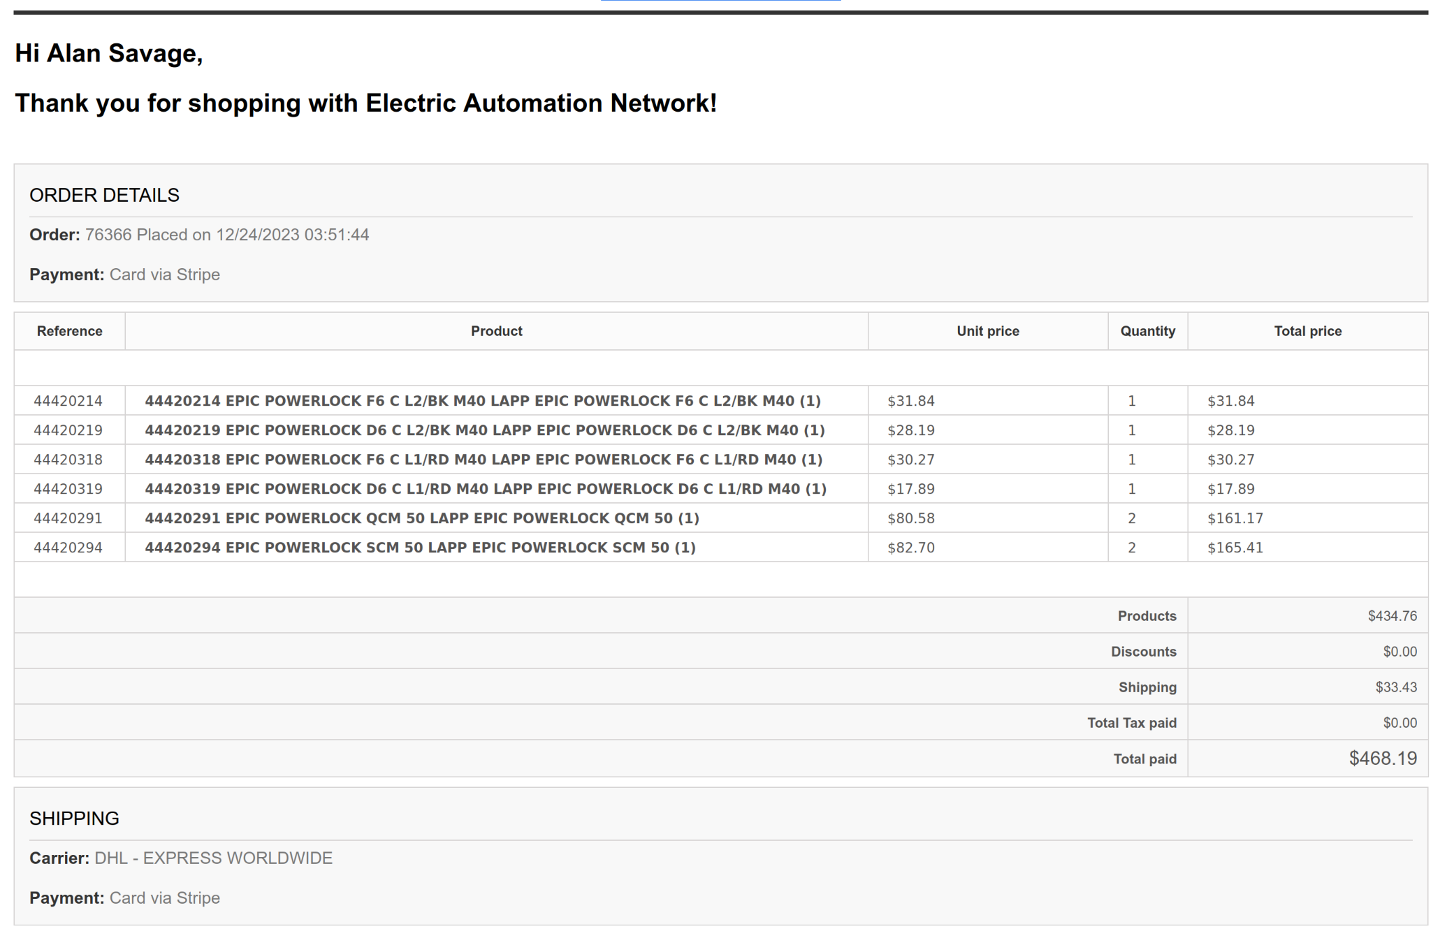Click the DHL - EXPRESS WORLDWIDE carrier text
The image size is (1447, 945).
click(213, 858)
